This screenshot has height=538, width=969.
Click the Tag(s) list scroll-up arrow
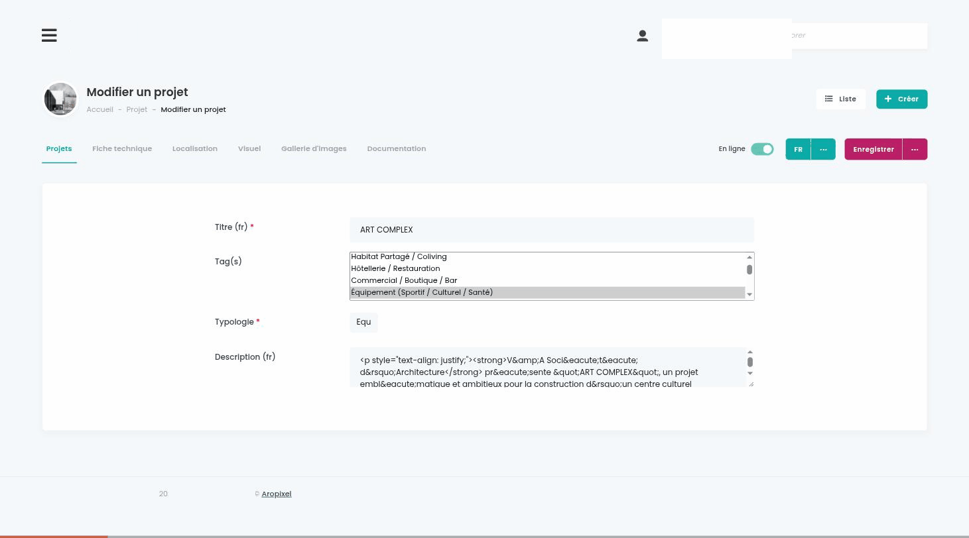tap(749, 257)
